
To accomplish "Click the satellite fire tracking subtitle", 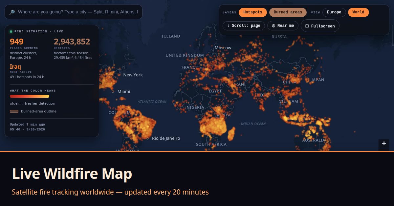I will coord(110,192).
